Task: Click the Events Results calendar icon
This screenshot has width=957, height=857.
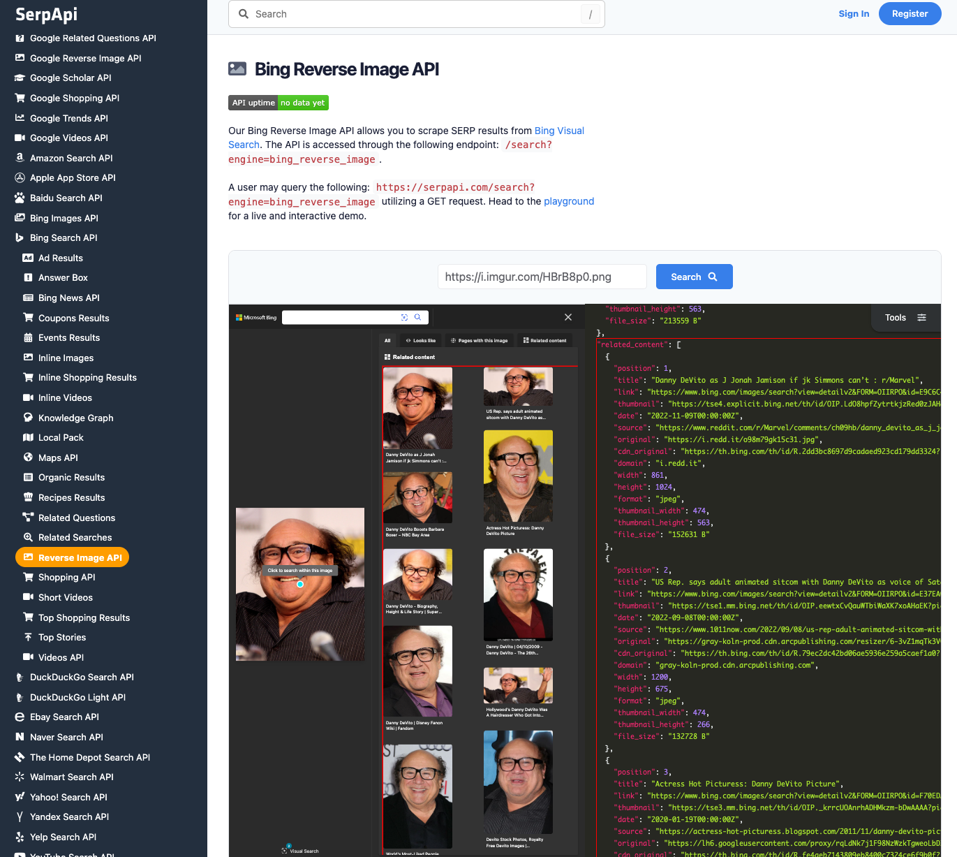Action: pyautogui.click(x=28, y=338)
